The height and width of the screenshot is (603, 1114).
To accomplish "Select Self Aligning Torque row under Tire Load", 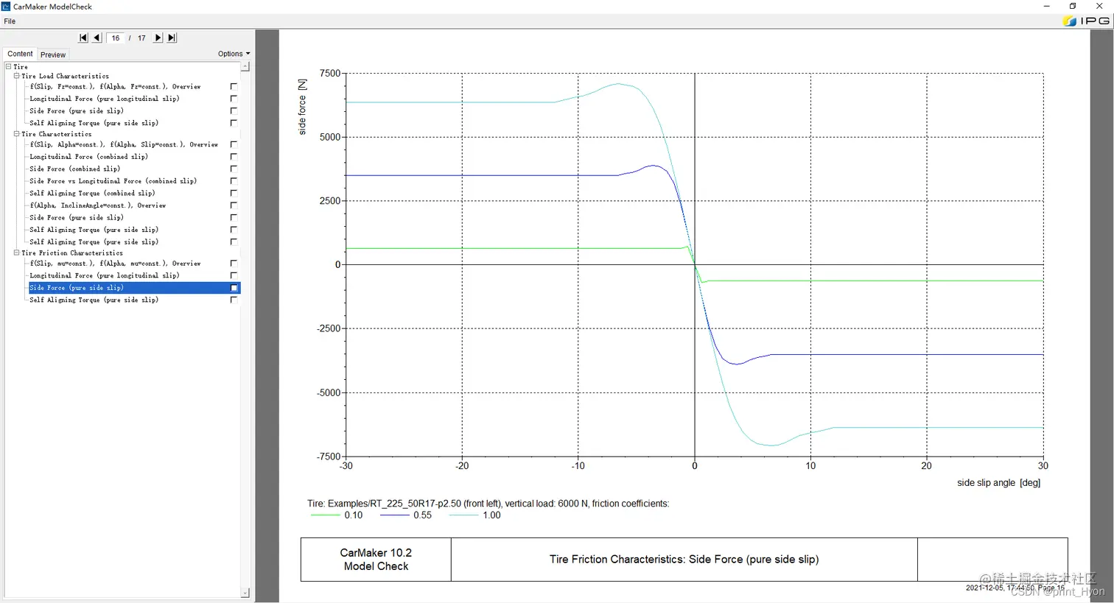I will [94, 123].
